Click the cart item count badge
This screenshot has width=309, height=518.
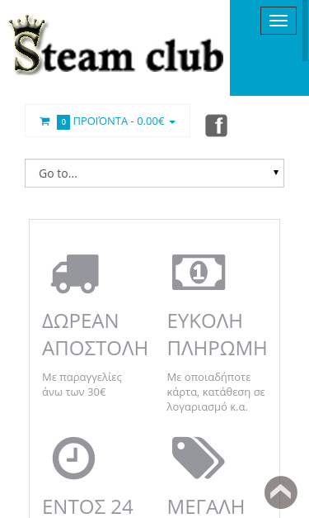[x=63, y=122]
